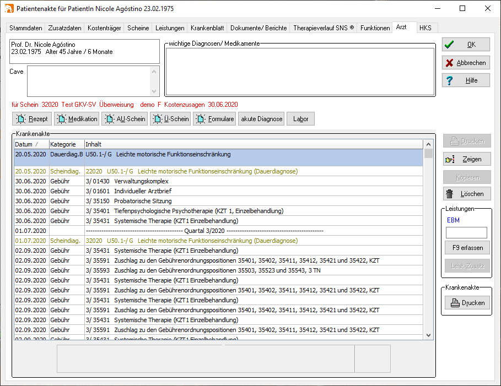Image resolution: width=501 pixels, height=386 pixels.
Task: Click into wichtige Diagnosen/ Medikamente text area
Action: click(x=300, y=72)
